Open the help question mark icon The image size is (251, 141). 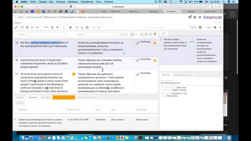pos(195,17)
